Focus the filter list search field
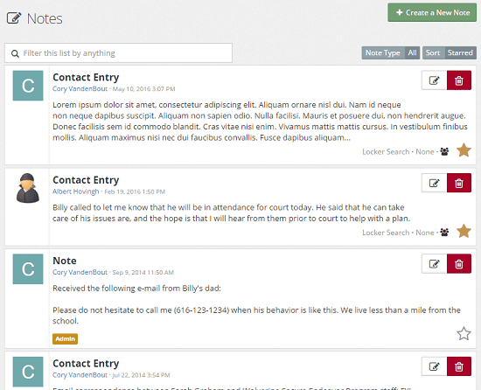481x390 pixels. click(118, 53)
